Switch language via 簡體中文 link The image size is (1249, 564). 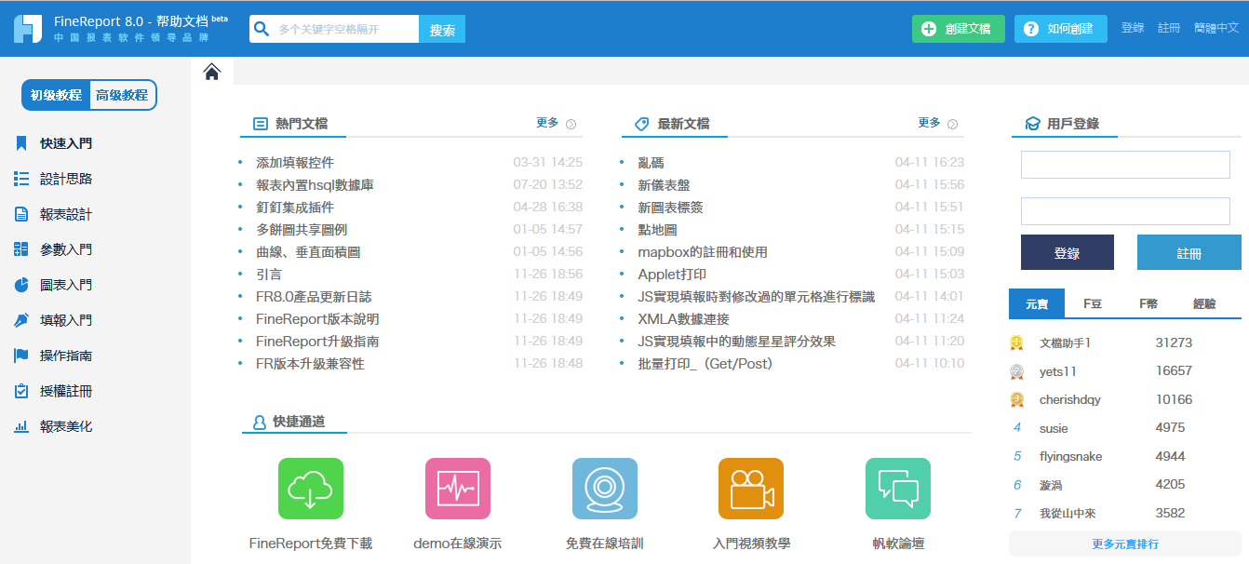click(x=1216, y=28)
